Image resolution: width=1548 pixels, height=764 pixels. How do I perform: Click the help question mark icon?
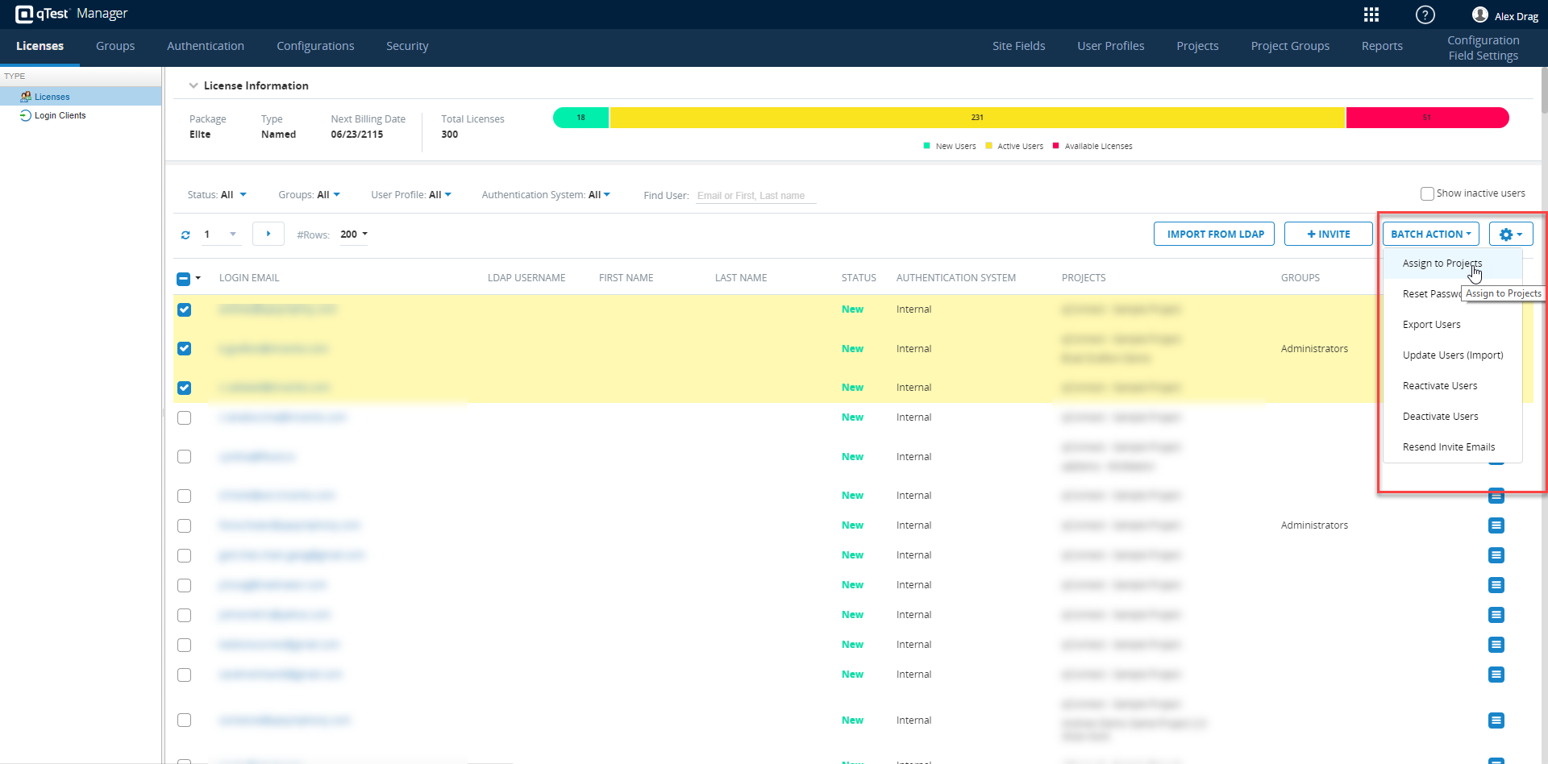pos(1425,15)
